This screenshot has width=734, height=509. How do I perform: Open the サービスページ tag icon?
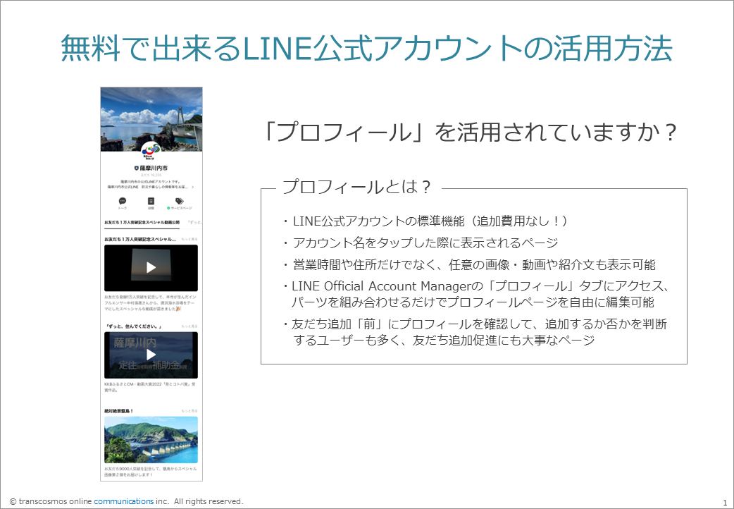pos(179,200)
